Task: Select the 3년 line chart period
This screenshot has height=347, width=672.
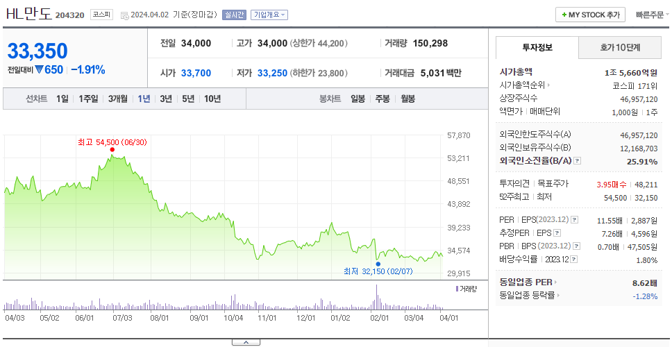Action: tap(166, 99)
